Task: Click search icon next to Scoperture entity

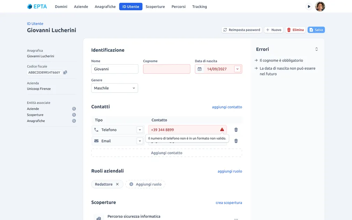Action: [74, 115]
